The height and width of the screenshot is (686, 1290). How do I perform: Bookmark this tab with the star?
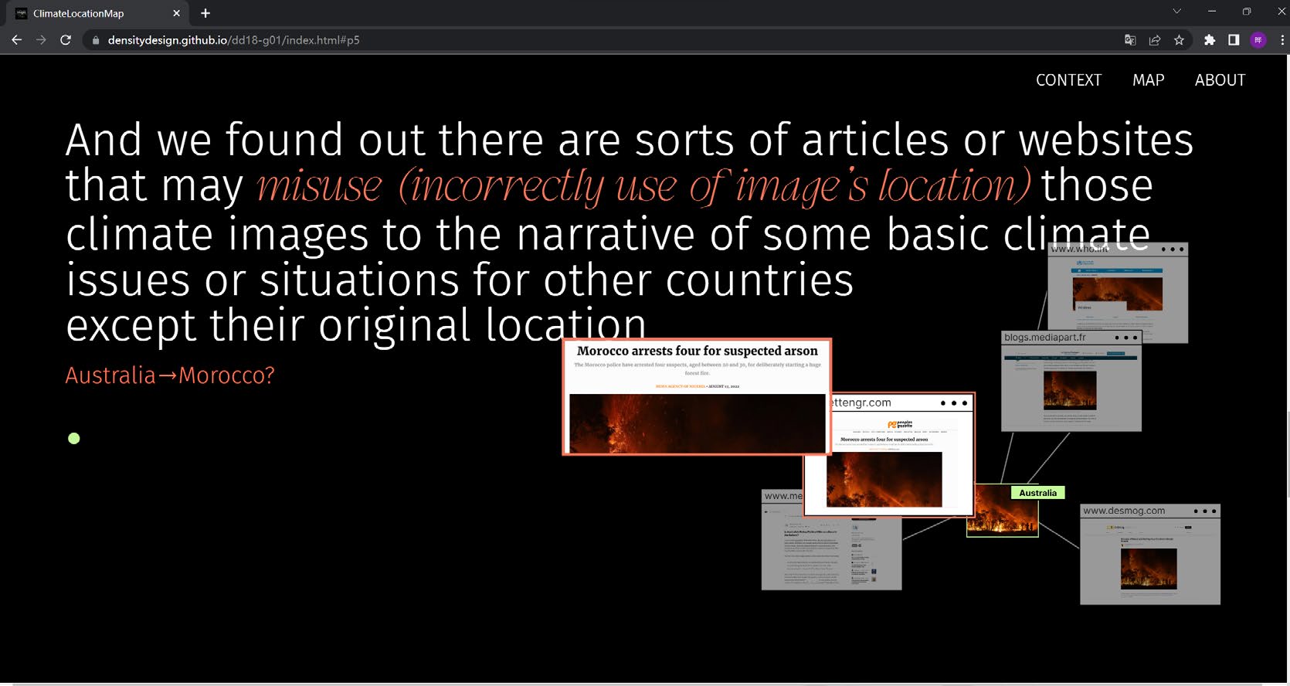click(1179, 40)
